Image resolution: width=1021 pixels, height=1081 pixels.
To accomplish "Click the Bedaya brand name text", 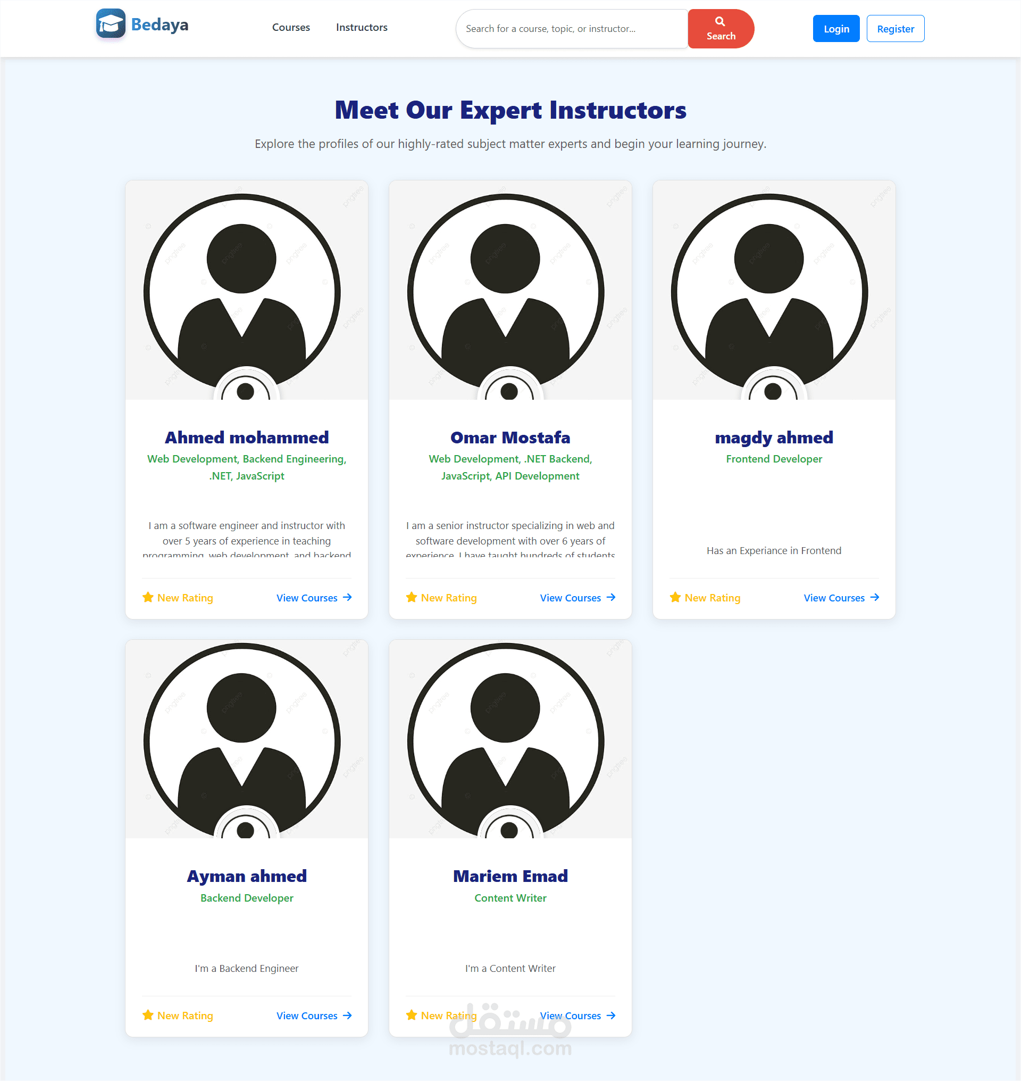I will (x=160, y=24).
